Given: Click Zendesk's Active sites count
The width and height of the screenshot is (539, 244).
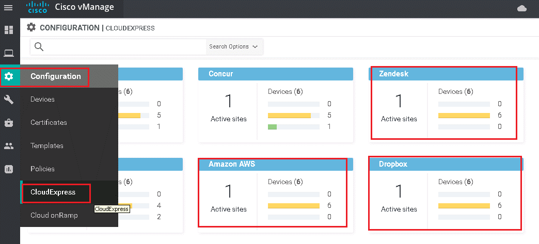Looking at the screenshot, I should pyautogui.click(x=399, y=102).
